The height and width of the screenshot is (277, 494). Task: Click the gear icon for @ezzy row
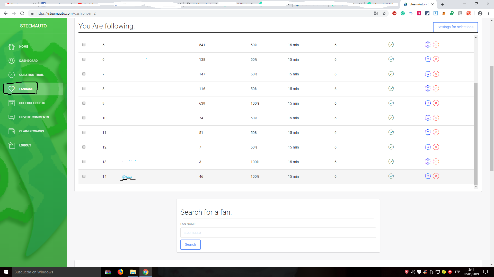click(428, 176)
